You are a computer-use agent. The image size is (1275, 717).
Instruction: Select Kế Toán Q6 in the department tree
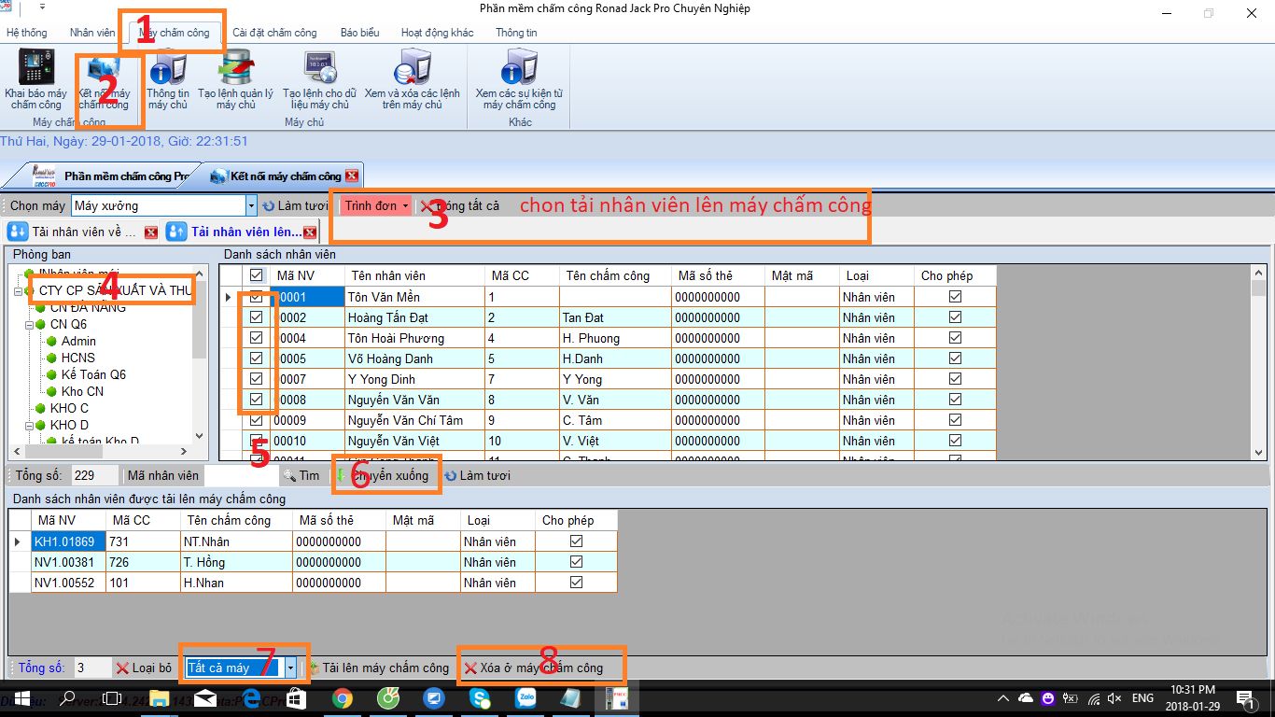[x=93, y=375]
